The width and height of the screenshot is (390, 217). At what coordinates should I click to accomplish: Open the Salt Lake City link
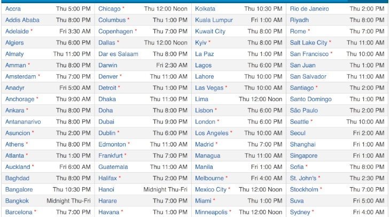coord(308,43)
